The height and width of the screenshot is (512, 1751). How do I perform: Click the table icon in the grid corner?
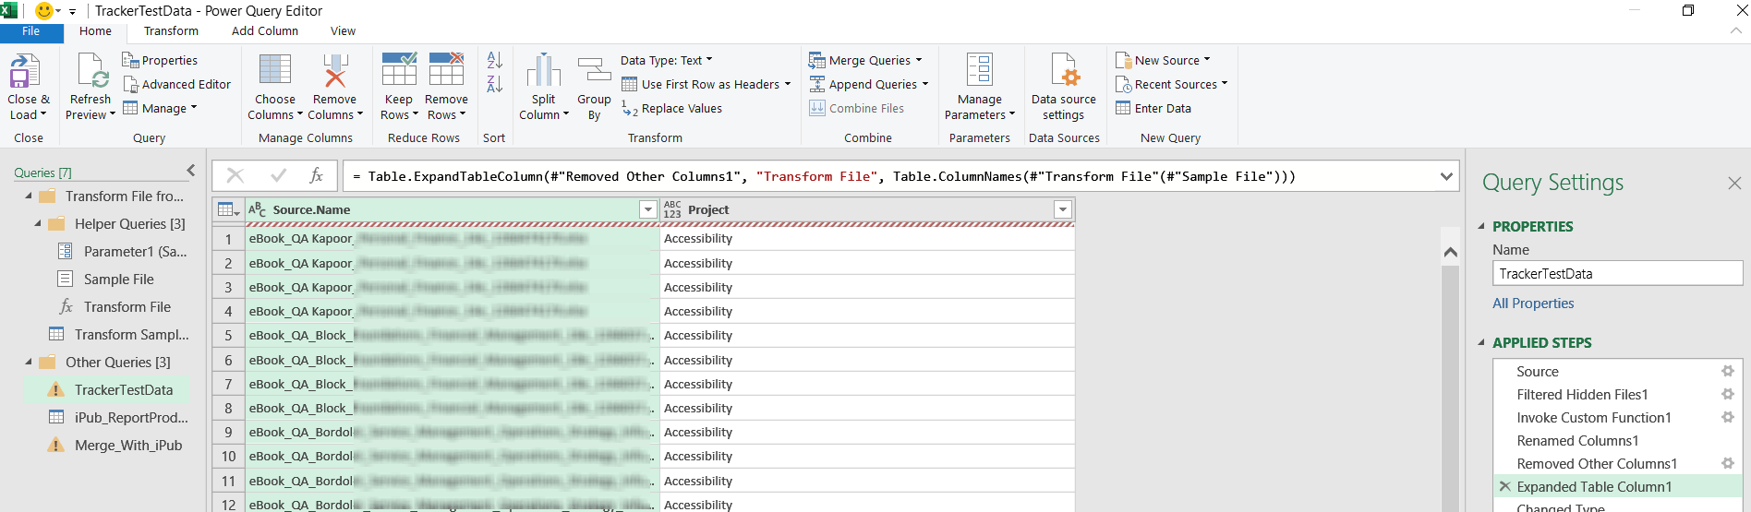click(228, 209)
